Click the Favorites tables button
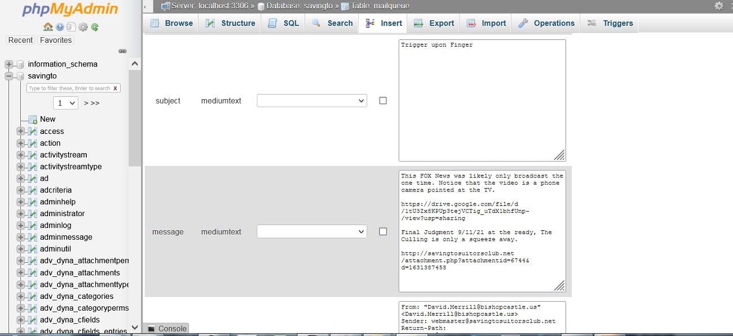 (56, 40)
